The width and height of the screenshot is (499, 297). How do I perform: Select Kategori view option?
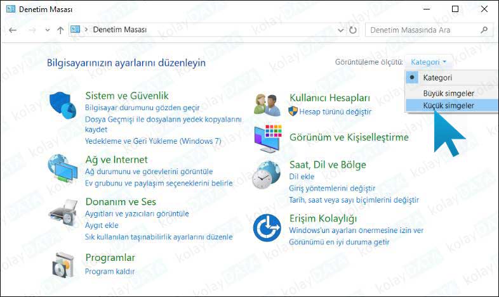[x=451, y=77]
